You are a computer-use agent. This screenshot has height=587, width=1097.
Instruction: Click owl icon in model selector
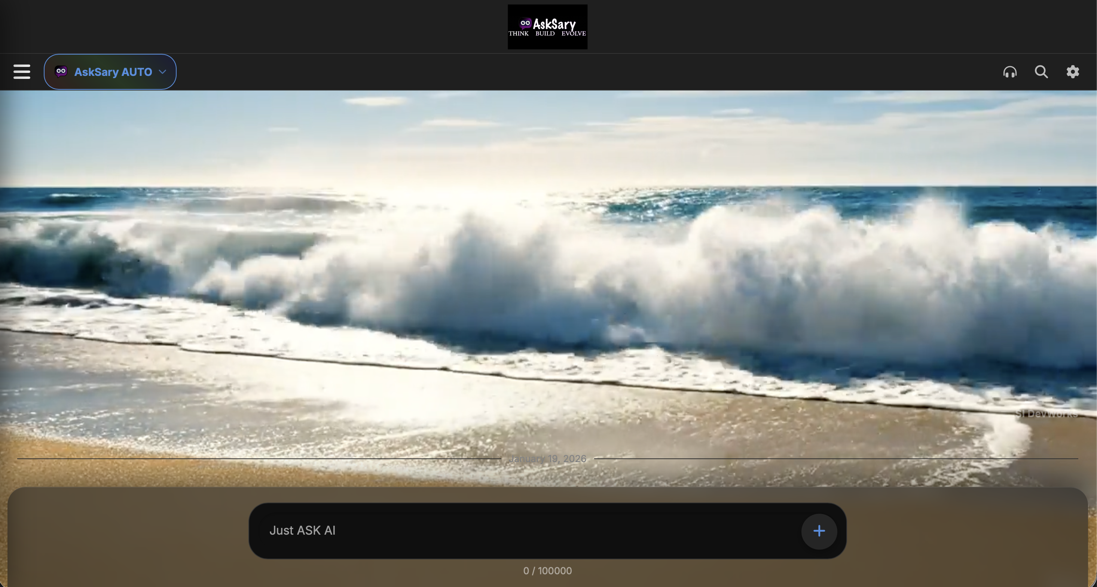pos(61,71)
